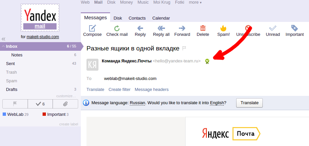Click the Check mail refresh icon
The width and height of the screenshot is (309, 146).
click(x=117, y=28)
